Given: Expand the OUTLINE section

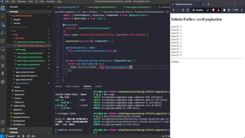Looking at the screenshot, I should click(x=13, y=129).
